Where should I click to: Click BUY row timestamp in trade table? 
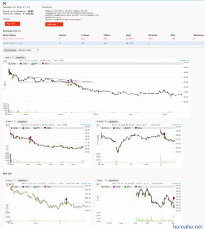pyautogui.click(x=13, y=43)
